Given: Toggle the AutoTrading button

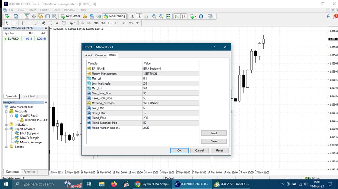Looking at the screenshot, I should 114,16.
